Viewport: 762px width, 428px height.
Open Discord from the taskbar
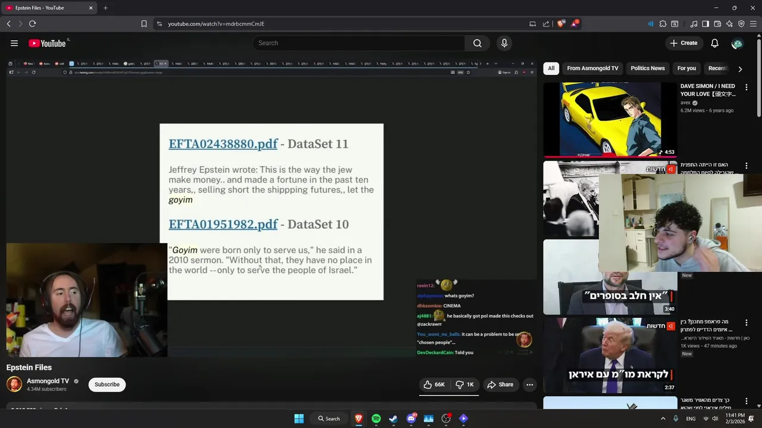[411, 418]
